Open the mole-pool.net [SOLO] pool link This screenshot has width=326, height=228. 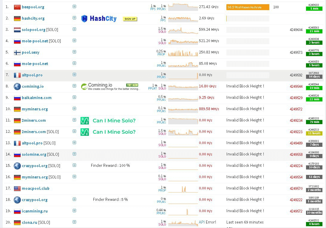(x=35, y=41)
